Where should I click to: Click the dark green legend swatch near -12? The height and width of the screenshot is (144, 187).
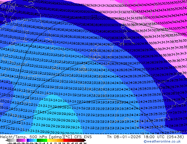pos(38,140)
